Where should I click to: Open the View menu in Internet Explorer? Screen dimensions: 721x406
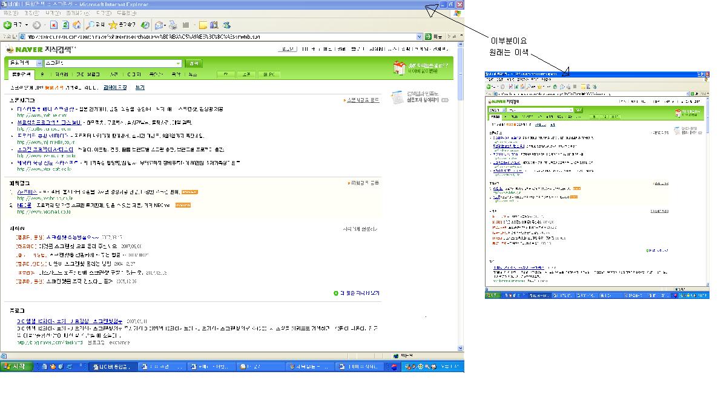pos(53,13)
